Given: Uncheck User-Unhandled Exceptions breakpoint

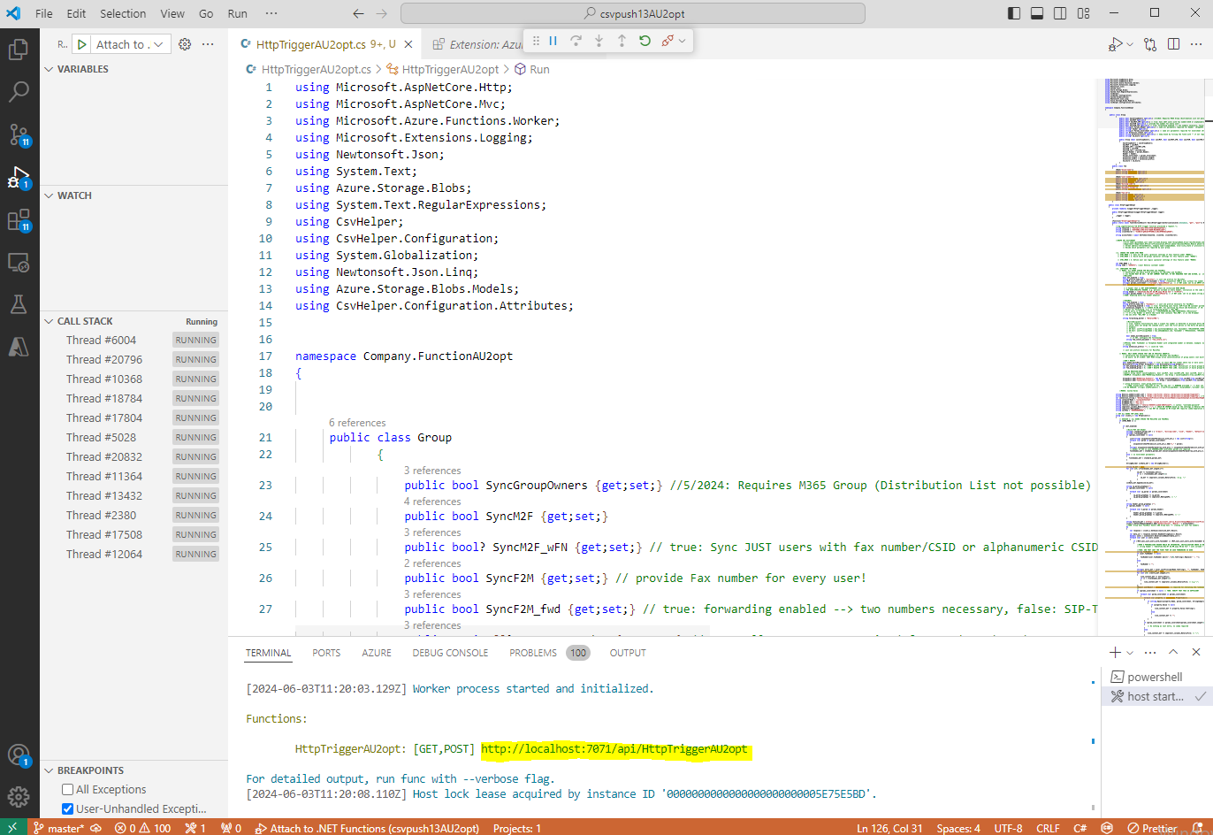Looking at the screenshot, I should [67, 808].
